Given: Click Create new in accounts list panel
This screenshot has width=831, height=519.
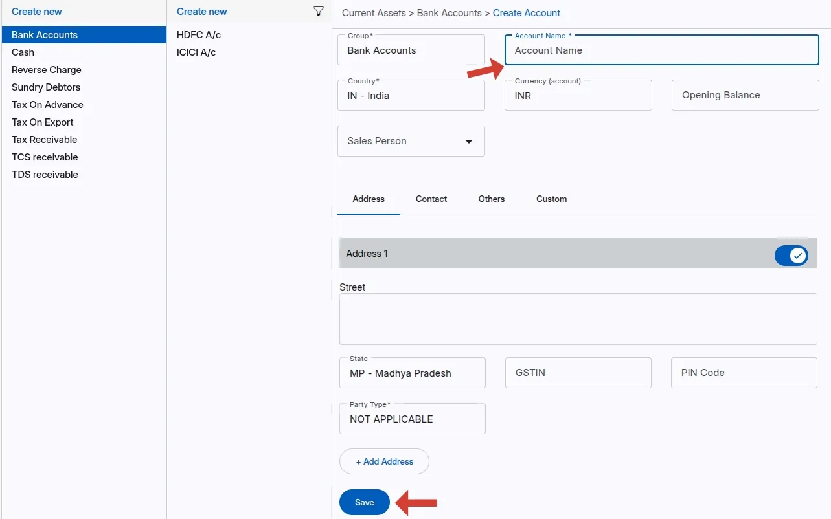Looking at the screenshot, I should 202,12.
